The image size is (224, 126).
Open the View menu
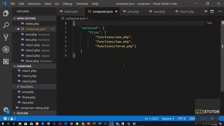coord(48,4)
